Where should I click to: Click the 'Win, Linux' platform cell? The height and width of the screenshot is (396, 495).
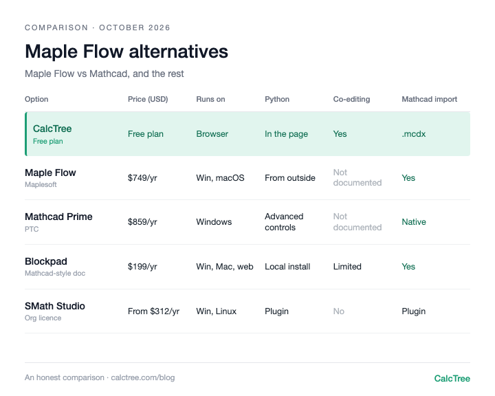(x=217, y=311)
